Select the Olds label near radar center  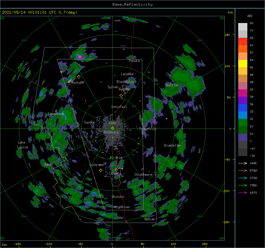[112, 123]
